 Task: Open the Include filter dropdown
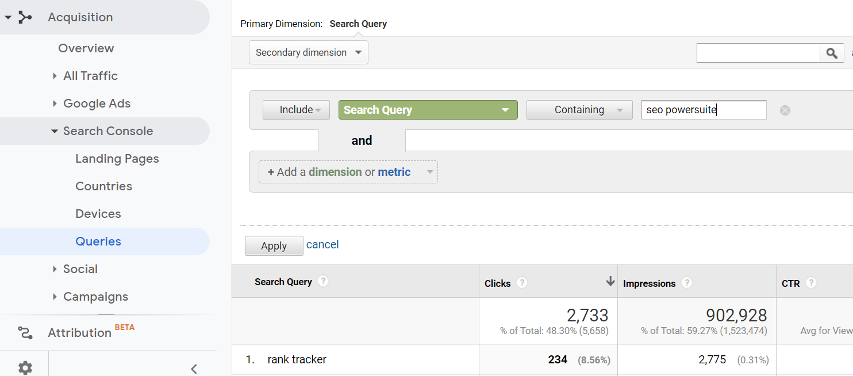pyautogui.click(x=296, y=109)
